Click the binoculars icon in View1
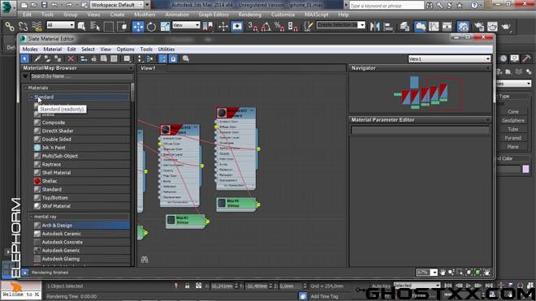The image size is (536, 301). [145, 260]
